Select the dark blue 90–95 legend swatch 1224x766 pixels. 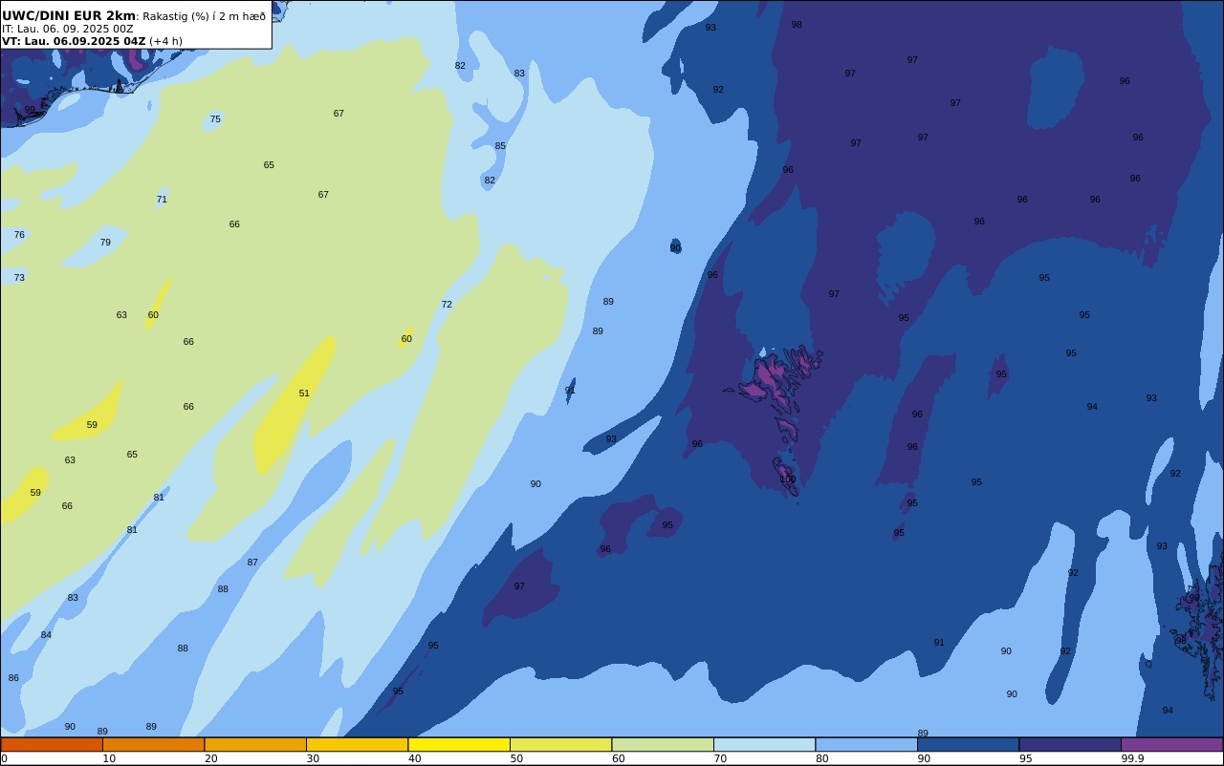click(x=968, y=744)
